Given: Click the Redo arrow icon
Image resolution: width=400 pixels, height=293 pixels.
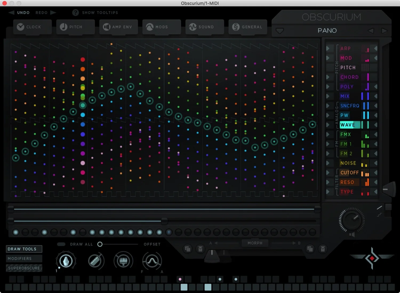Looking at the screenshot, I should point(53,12).
